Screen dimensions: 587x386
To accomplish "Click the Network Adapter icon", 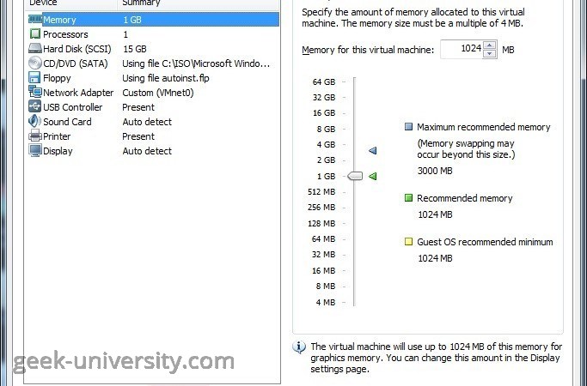I will pyautogui.click(x=35, y=92).
